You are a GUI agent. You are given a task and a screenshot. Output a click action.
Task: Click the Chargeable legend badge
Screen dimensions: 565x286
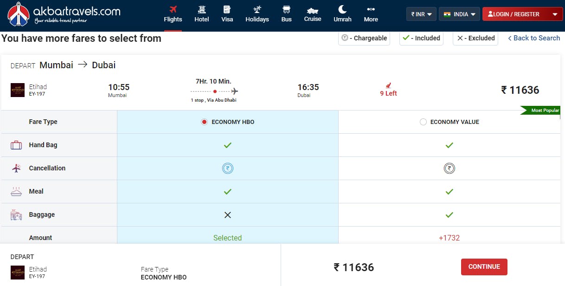[364, 38]
